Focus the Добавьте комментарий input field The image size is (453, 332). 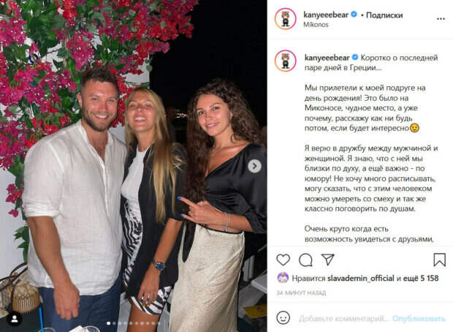pos(344,318)
